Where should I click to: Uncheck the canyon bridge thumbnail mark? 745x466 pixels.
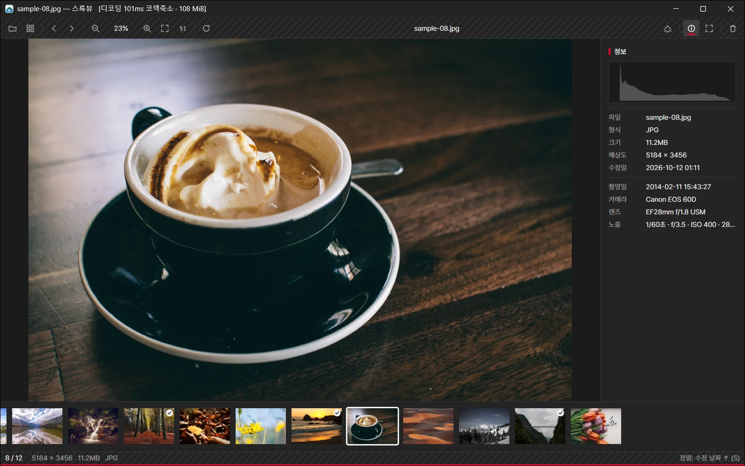tap(561, 413)
